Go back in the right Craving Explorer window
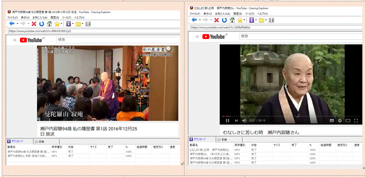 (x=194, y=20)
